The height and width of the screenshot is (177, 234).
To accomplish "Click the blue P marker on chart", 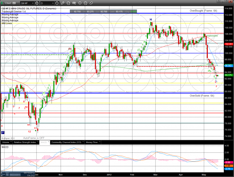I will click(x=3, y=132).
